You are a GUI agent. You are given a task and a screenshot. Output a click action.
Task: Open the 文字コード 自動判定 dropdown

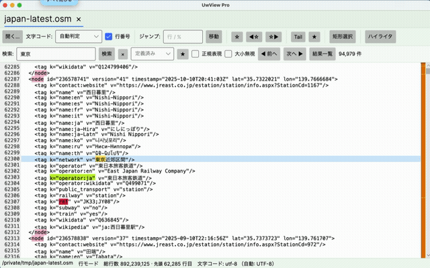tap(79, 36)
